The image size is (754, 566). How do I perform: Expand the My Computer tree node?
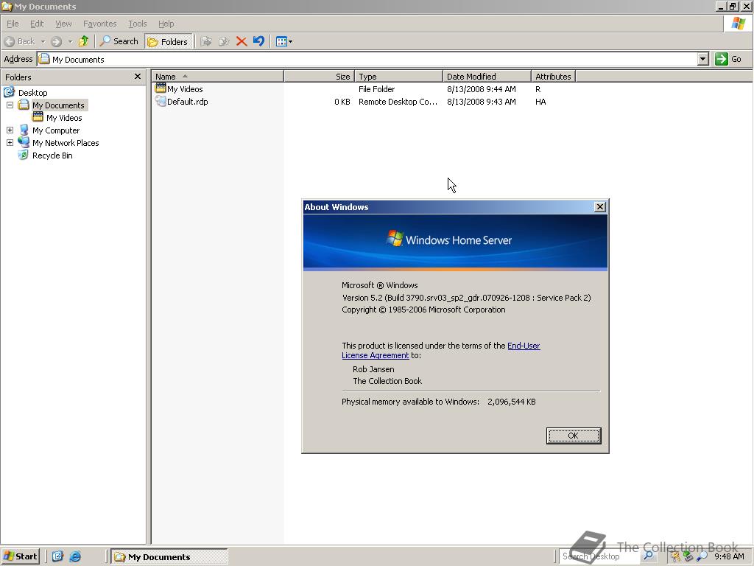[10, 130]
